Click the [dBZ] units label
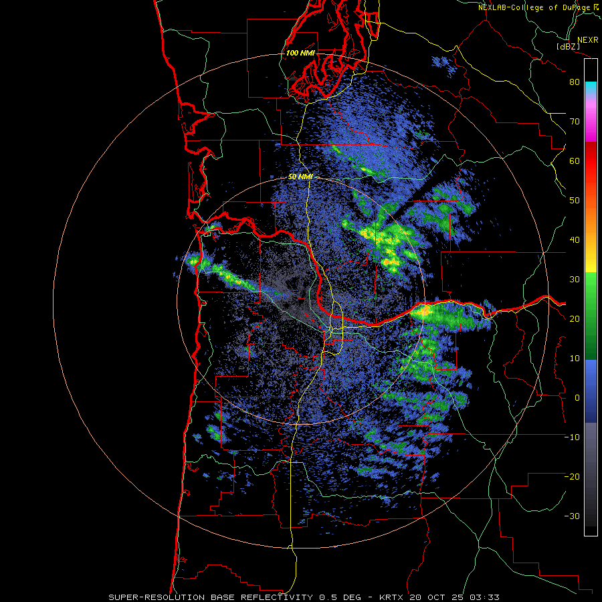Screen dimensions: 602x602 [568, 47]
